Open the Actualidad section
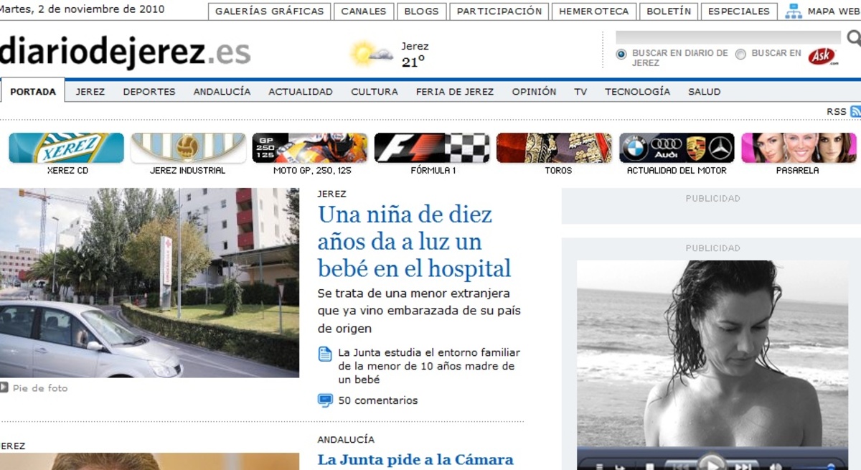Image resolution: width=861 pixels, height=470 pixels. pyautogui.click(x=301, y=91)
